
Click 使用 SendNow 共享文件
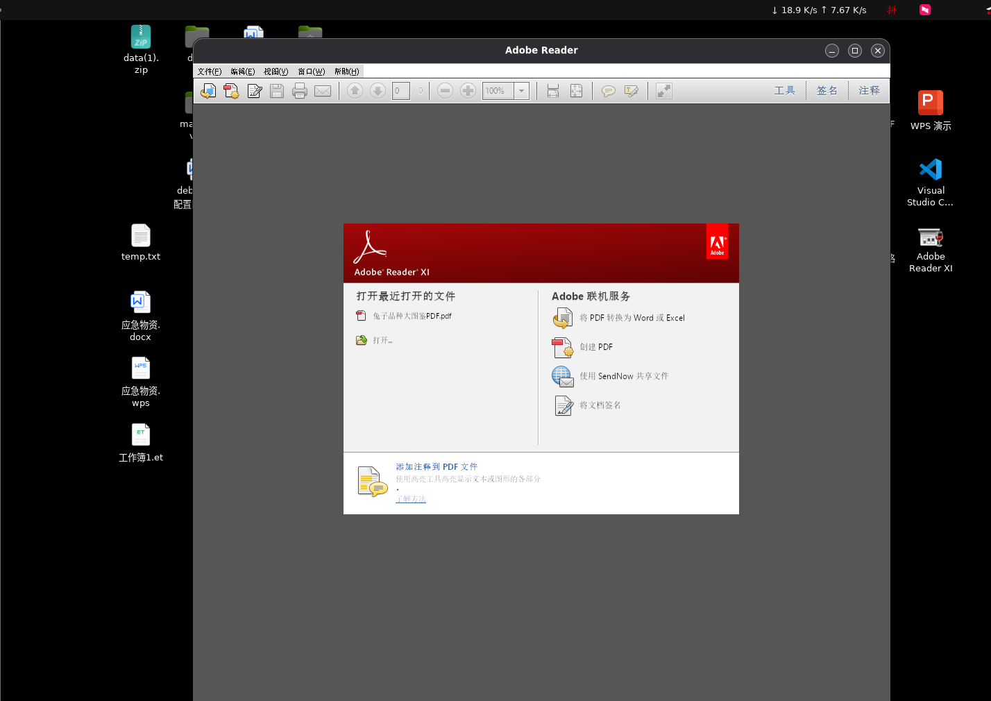pyautogui.click(x=624, y=376)
